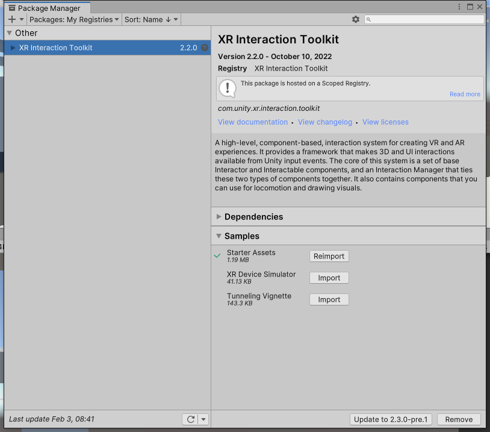Viewport: 490px width, 432px height.
Task: Focus the package search field
Action: (424, 19)
